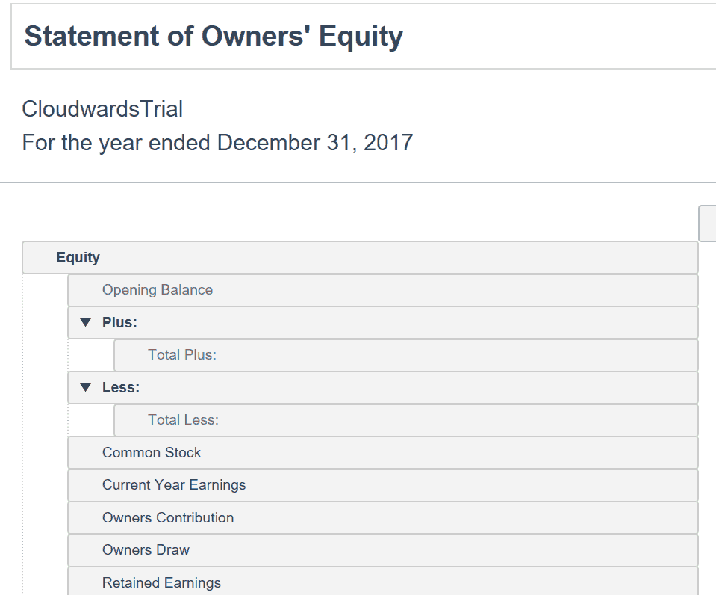Screen dimensions: 716x595
Task: Select the Opening Balance row
Action: [x=383, y=290]
